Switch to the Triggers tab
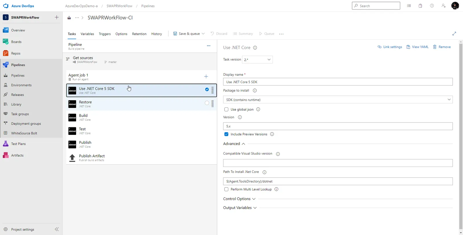This screenshot has height=235, width=463. tap(104, 34)
